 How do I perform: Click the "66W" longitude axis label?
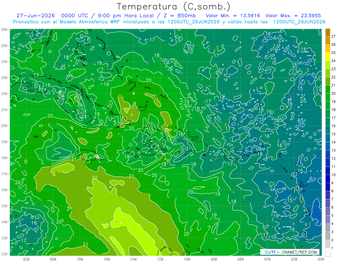(x=241, y=259)
